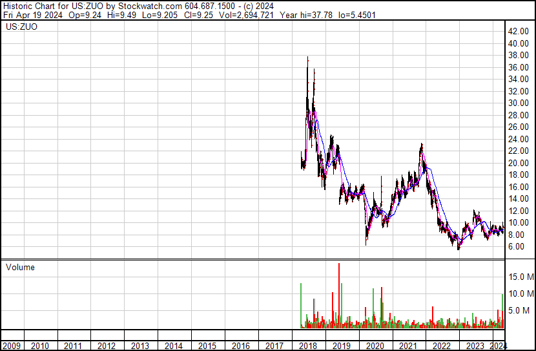
Task: Click the 2018 price peak near 38
Action: coord(307,59)
